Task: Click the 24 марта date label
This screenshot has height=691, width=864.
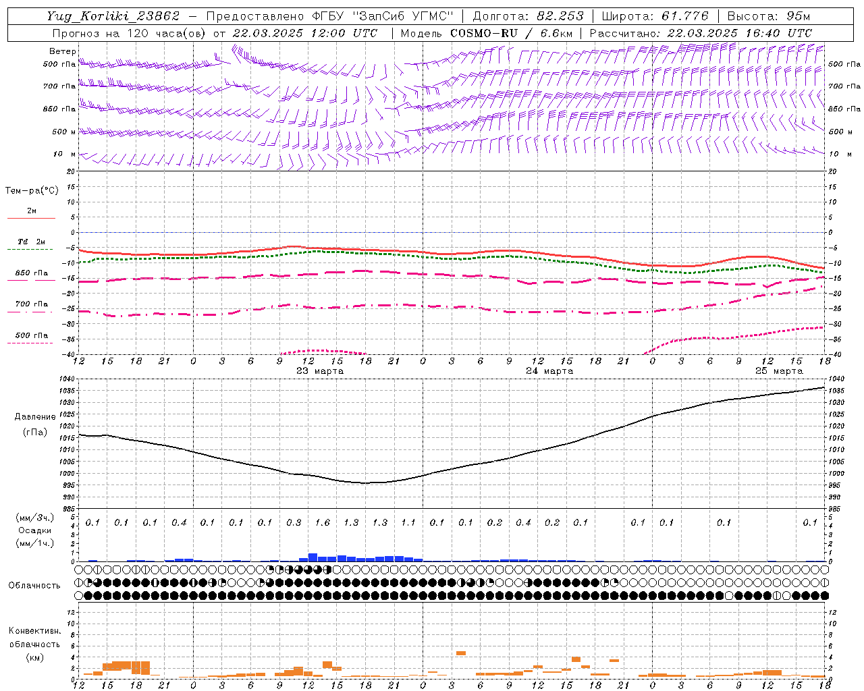Action: coord(549,371)
